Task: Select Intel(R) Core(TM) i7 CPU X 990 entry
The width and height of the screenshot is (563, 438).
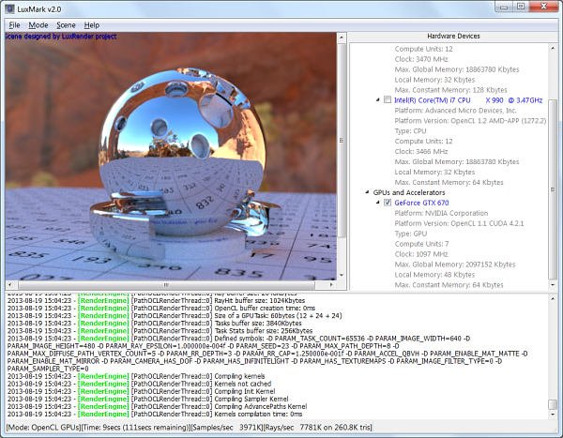Action: (468, 100)
